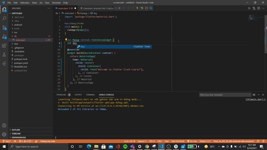The image size is (267, 150).
Task: Open Explorer panel More Actions ellipsis
Action: [49, 8]
